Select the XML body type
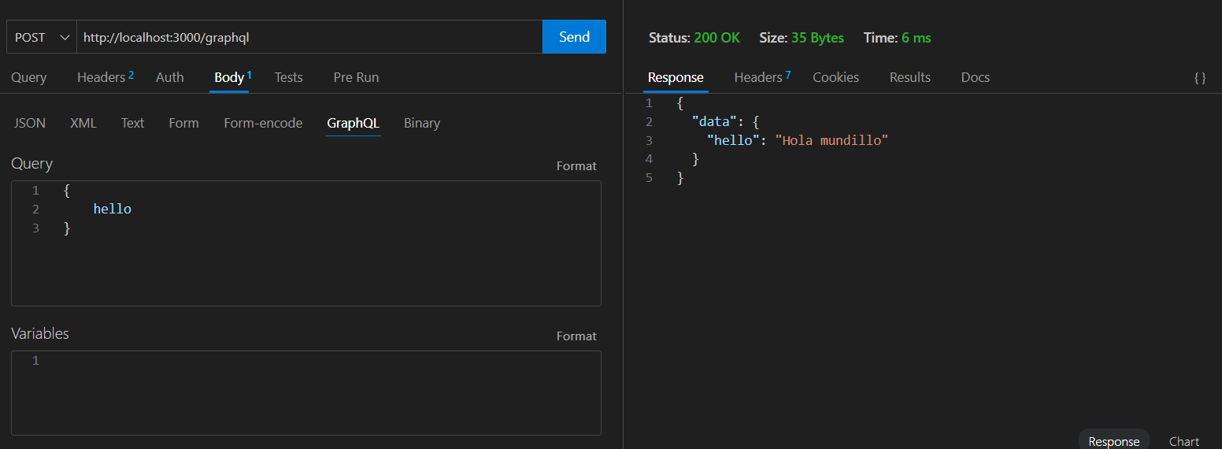Image resolution: width=1222 pixels, height=449 pixels. [83, 123]
